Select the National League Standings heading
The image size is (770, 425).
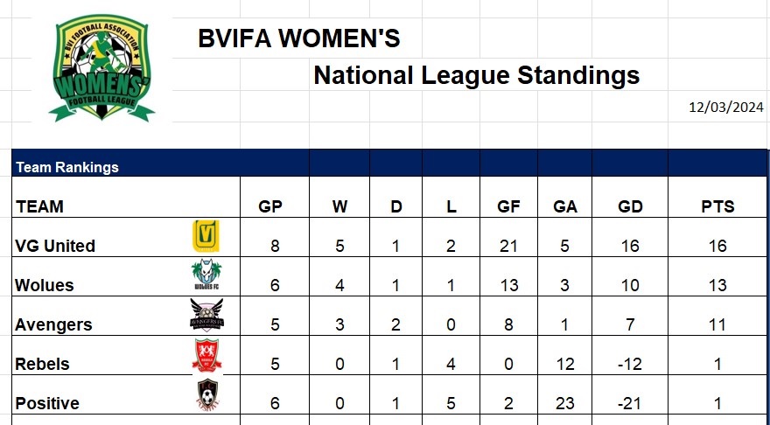[x=476, y=75]
